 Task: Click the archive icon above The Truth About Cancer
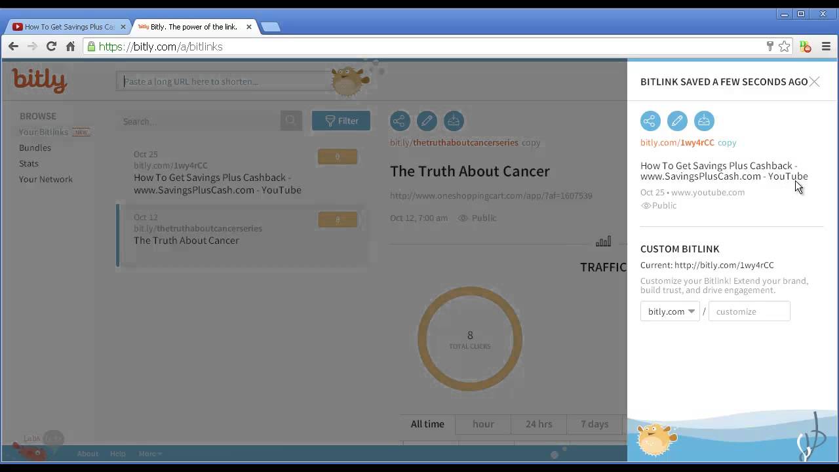point(454,121)
